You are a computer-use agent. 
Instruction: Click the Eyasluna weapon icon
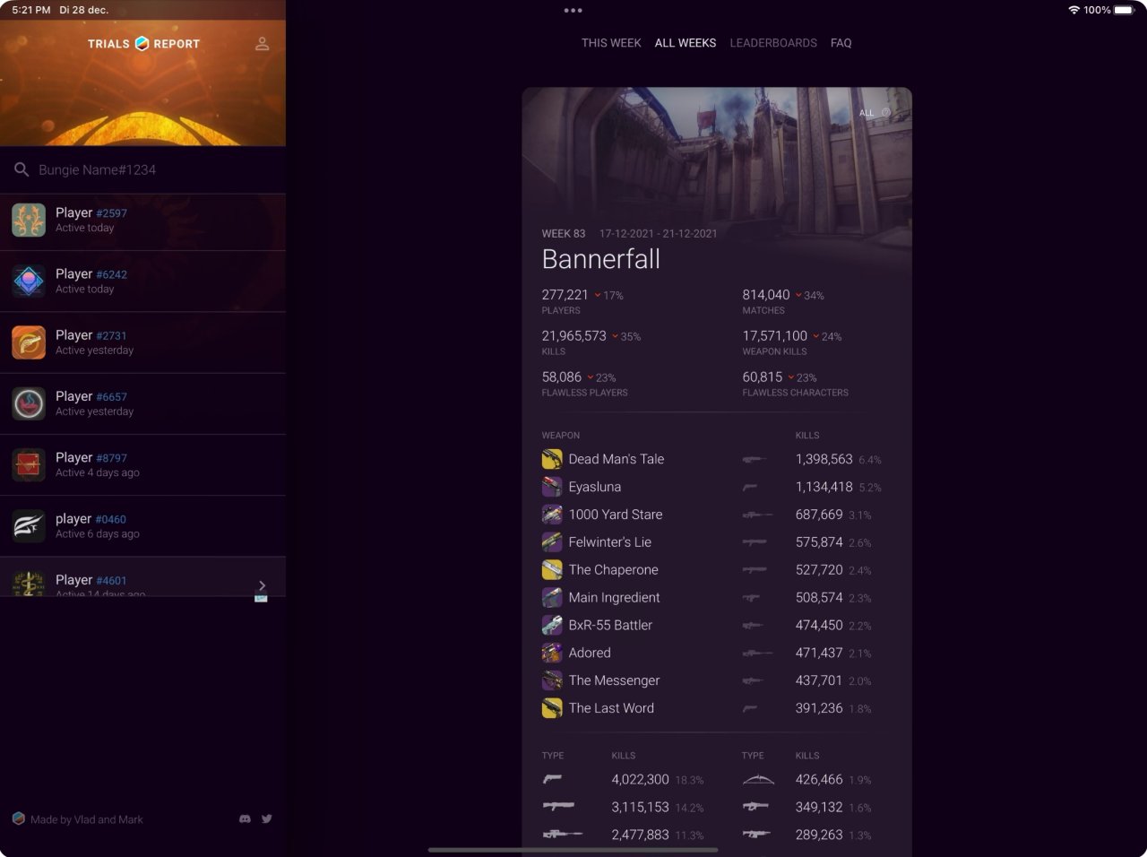click(552, 487)
